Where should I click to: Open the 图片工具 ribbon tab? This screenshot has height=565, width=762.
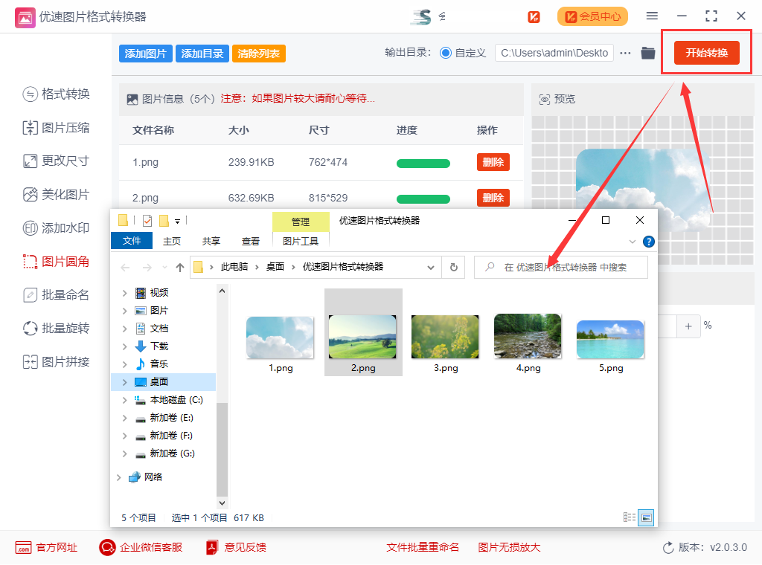(301, 241)
